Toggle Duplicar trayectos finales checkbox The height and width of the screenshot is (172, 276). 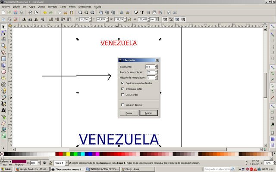[x=122, y=83]
